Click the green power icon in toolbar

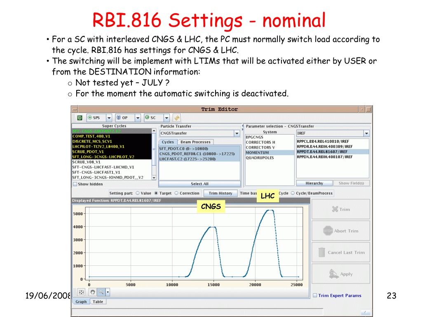click(x=80, y=118)
